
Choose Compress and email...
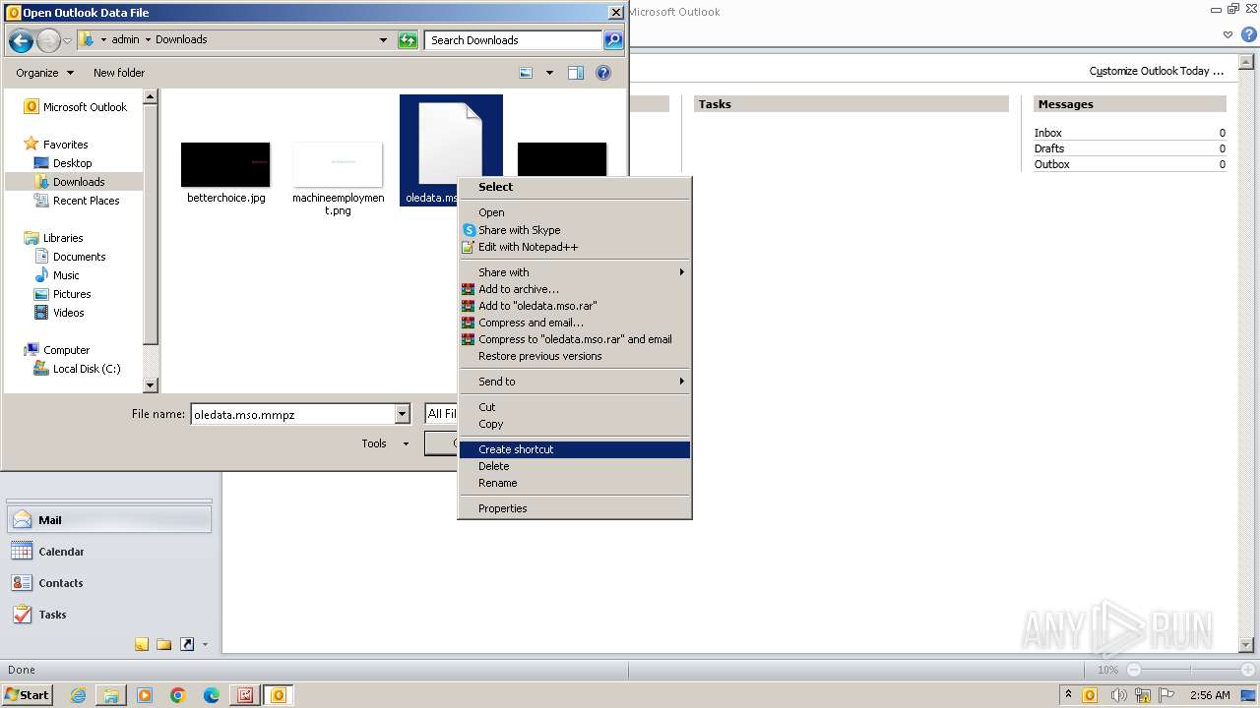(575, 323)
